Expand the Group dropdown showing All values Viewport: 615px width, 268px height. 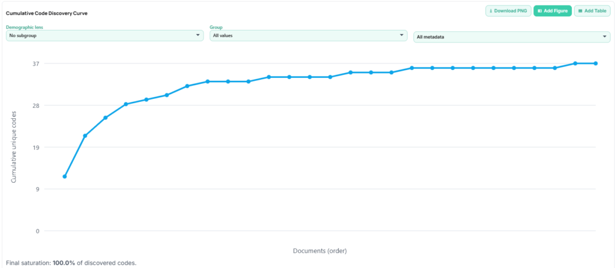coord(308,35)
